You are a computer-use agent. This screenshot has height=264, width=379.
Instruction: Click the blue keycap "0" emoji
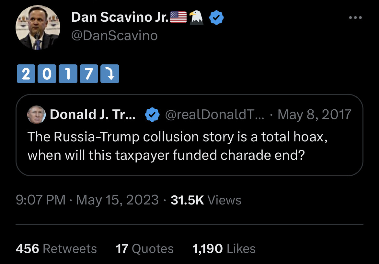[47, 74]
